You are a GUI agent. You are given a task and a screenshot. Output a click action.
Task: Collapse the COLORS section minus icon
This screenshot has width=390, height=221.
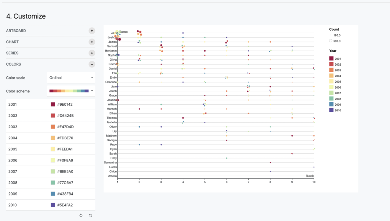point(92,64)
